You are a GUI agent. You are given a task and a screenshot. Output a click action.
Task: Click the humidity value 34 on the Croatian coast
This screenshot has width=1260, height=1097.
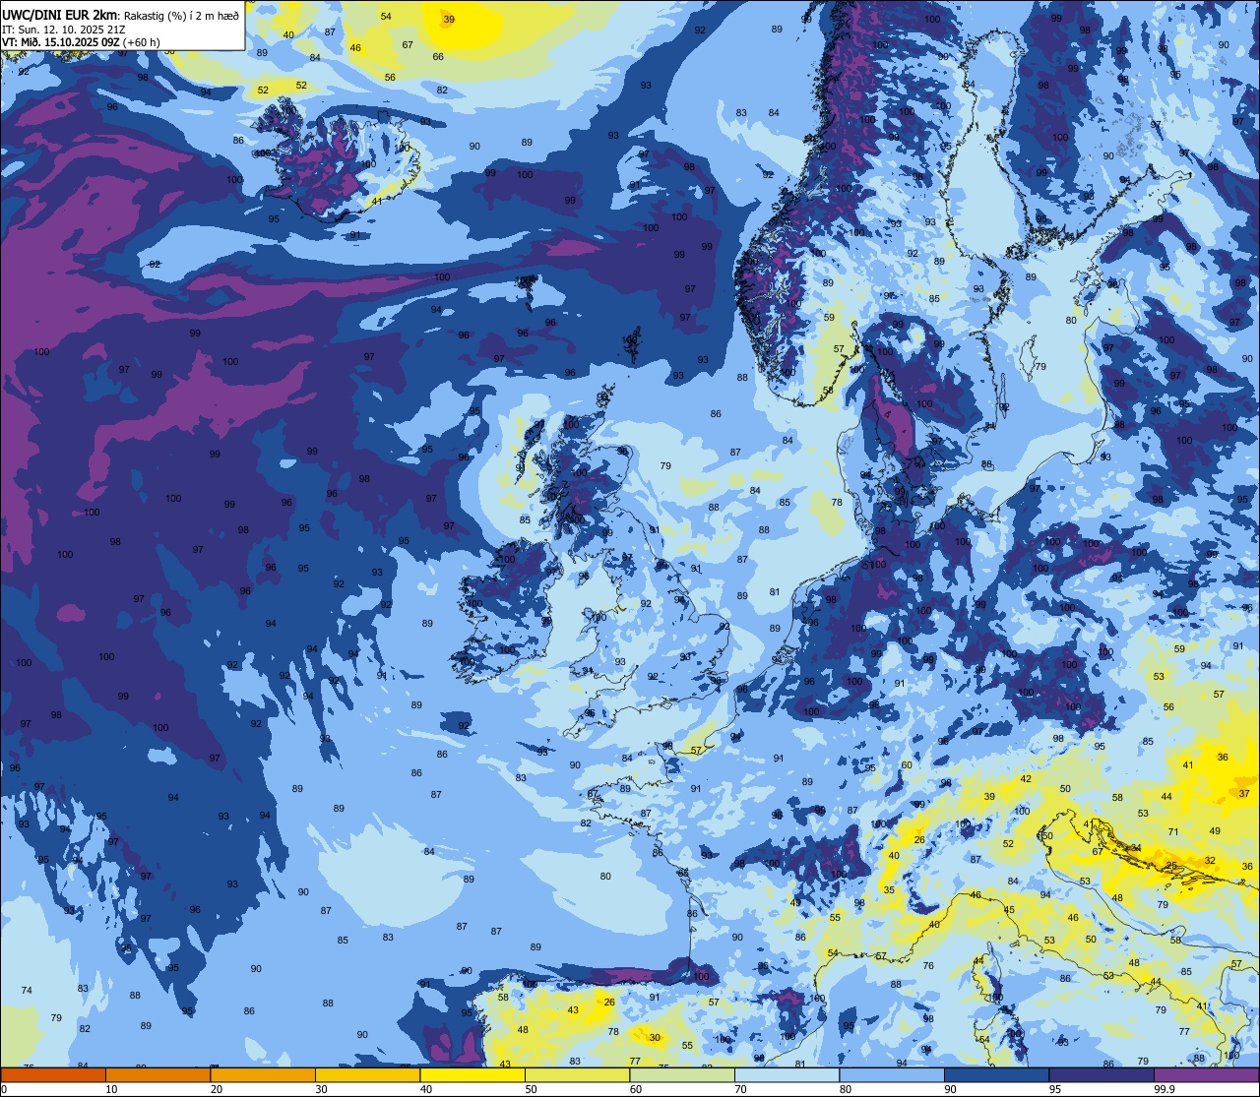(x=1135, y=848)
